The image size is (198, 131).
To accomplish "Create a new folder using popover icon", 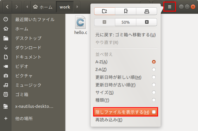I will pos(105,11).
